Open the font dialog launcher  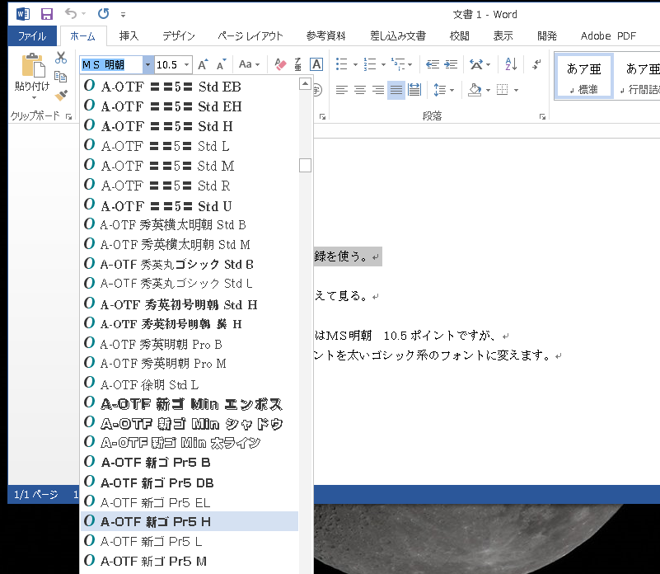click(x=322, y=117)
